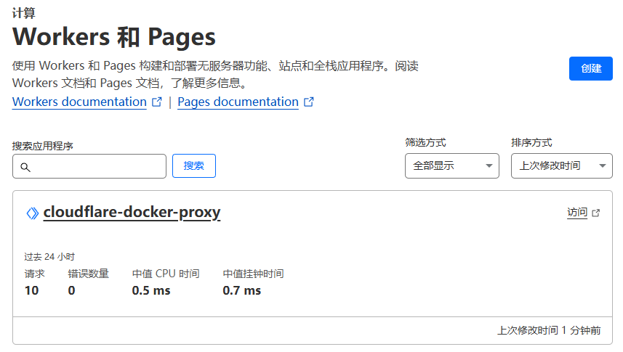
Task: Click the 中值挂钟时间 value 0.7 ms
Action: click(241, 290)
